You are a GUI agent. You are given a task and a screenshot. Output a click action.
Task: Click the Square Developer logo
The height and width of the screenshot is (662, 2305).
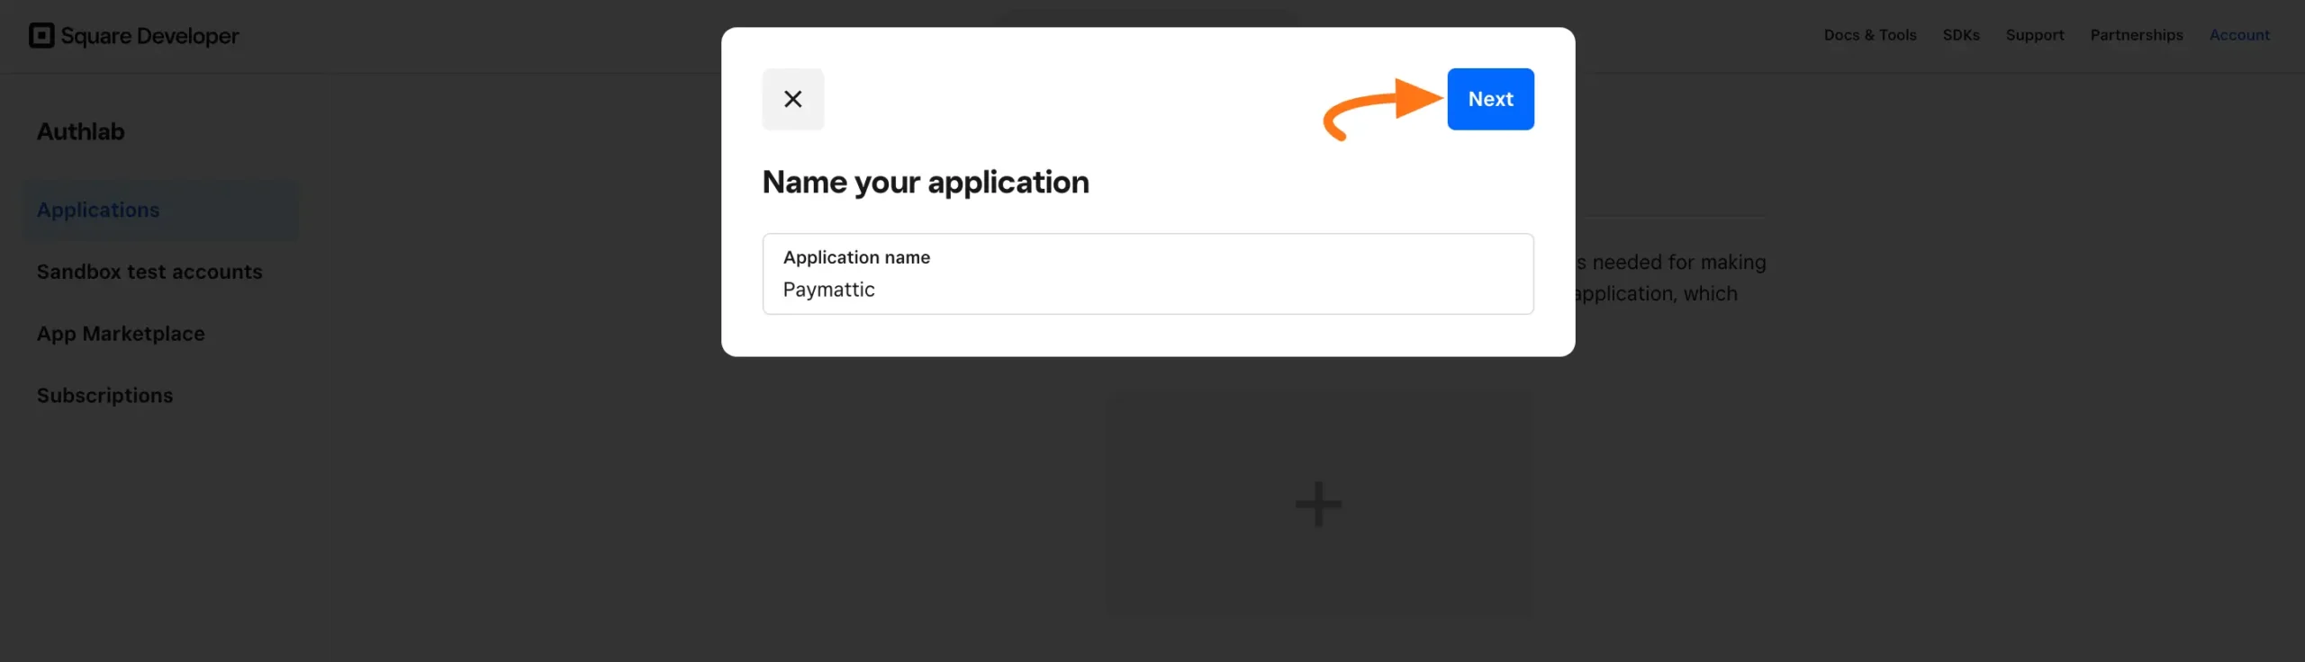click(x=134, y=36)
